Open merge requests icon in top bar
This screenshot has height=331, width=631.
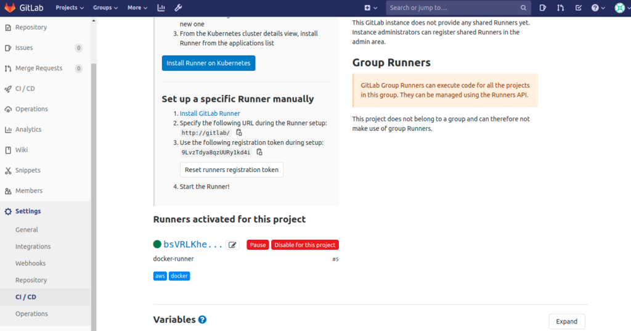pos(560,7)
